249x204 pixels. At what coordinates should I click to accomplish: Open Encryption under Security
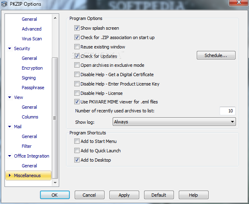pyautogui.click(x=32, y=68)
